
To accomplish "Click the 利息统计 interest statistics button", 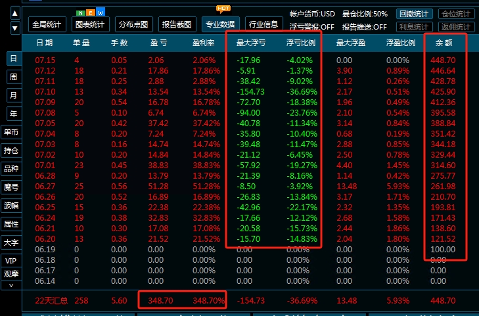I will pos(414,27).
